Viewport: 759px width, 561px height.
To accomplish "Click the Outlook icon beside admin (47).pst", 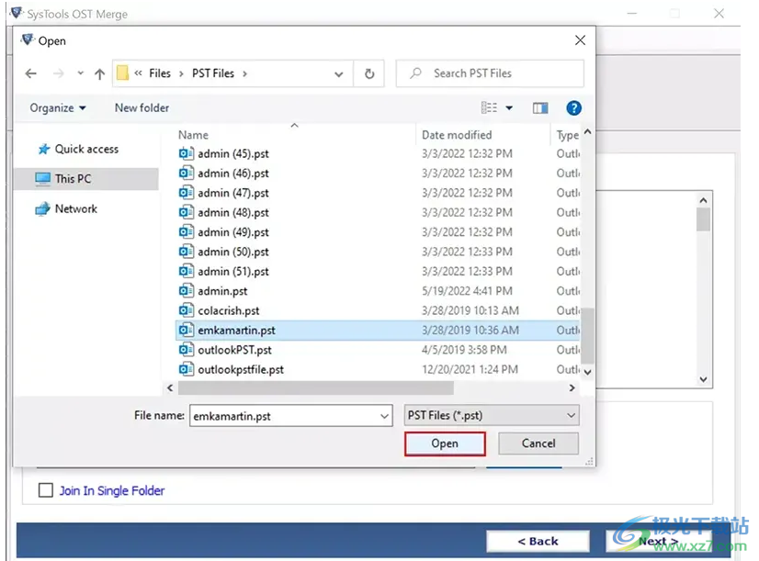I will pyautogui.click(x=186, y=193).
